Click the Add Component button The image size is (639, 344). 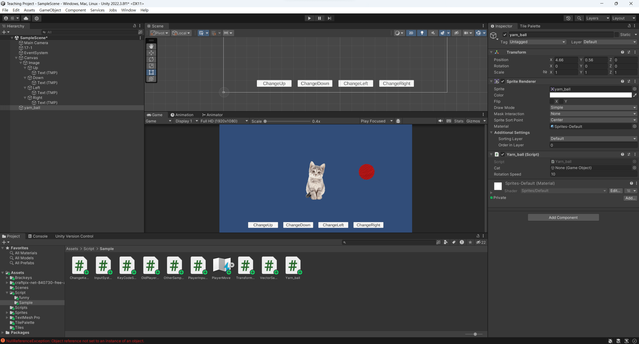[563, 217]
